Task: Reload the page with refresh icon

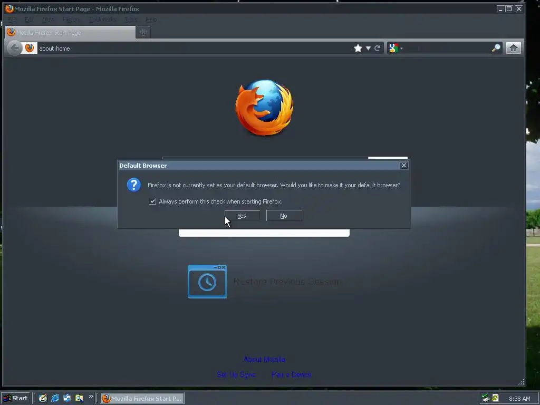Action: pos(378,48)
